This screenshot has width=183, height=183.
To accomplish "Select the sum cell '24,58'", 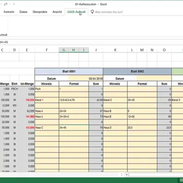I will (x=96, y=100).
